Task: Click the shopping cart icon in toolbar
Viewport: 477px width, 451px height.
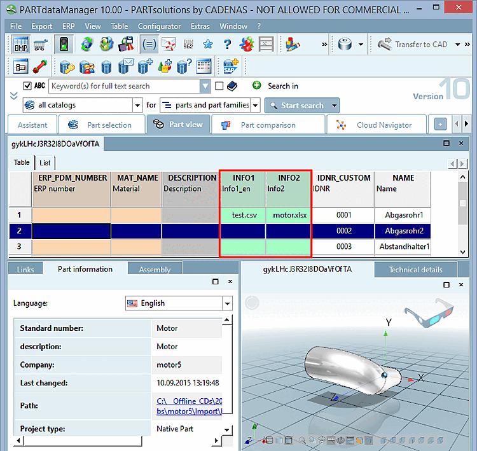Action: pos(41,45)
